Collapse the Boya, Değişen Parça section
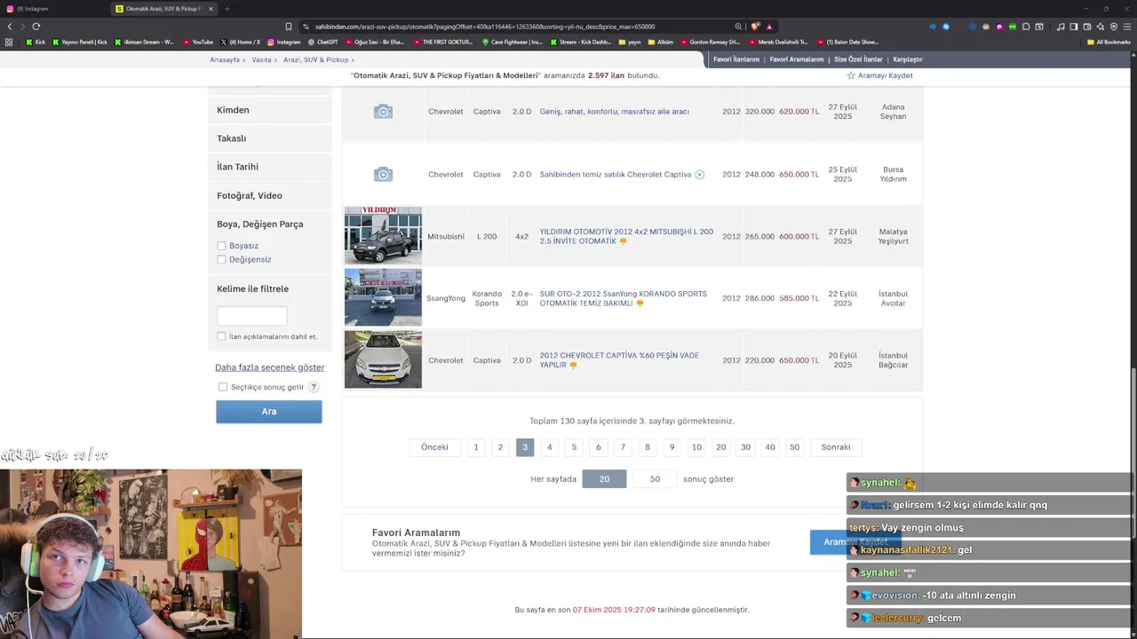 pyautogui.click(x=260, y=225)
